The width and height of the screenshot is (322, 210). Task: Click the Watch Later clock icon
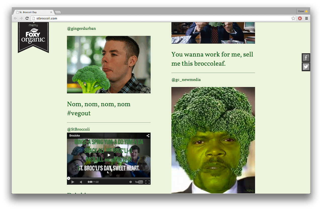click(x=131, y=182)
